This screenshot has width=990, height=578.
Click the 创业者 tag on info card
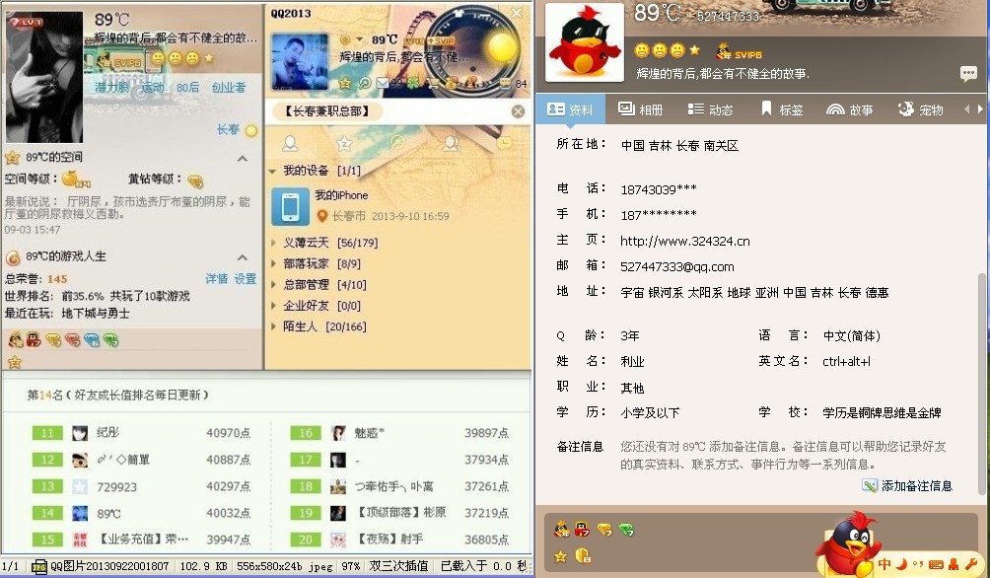229,88
